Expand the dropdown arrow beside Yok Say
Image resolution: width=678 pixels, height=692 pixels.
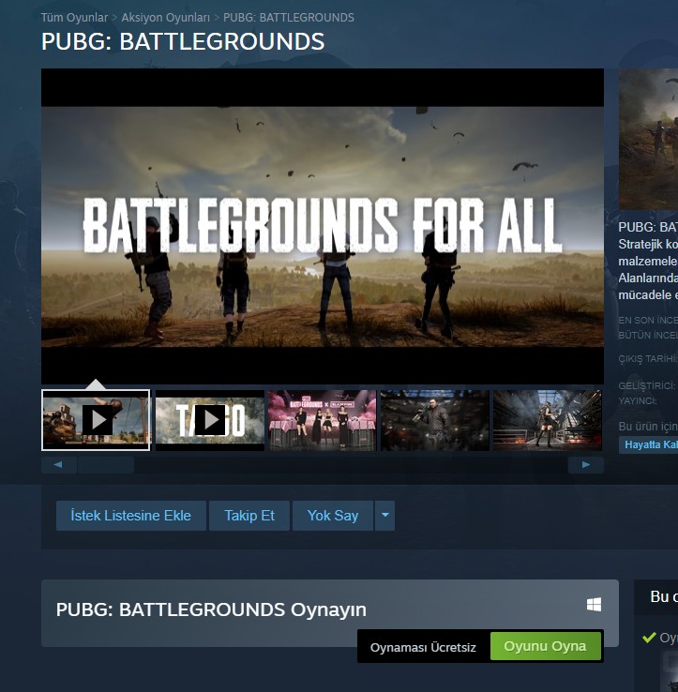(384, 516)
